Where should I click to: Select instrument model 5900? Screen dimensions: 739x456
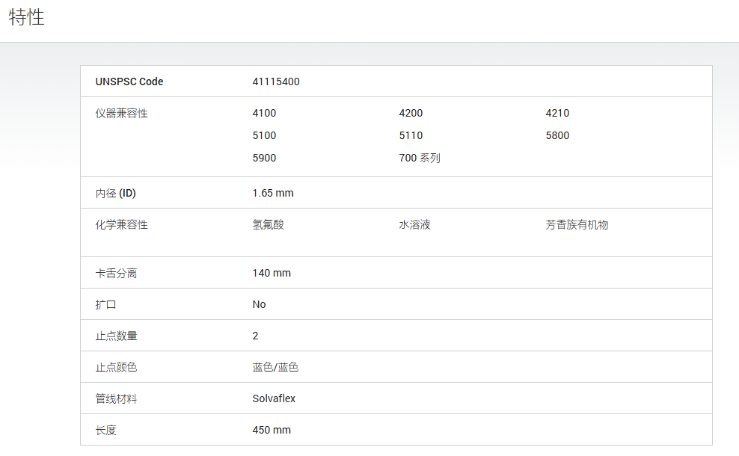(x=264, y=158)
